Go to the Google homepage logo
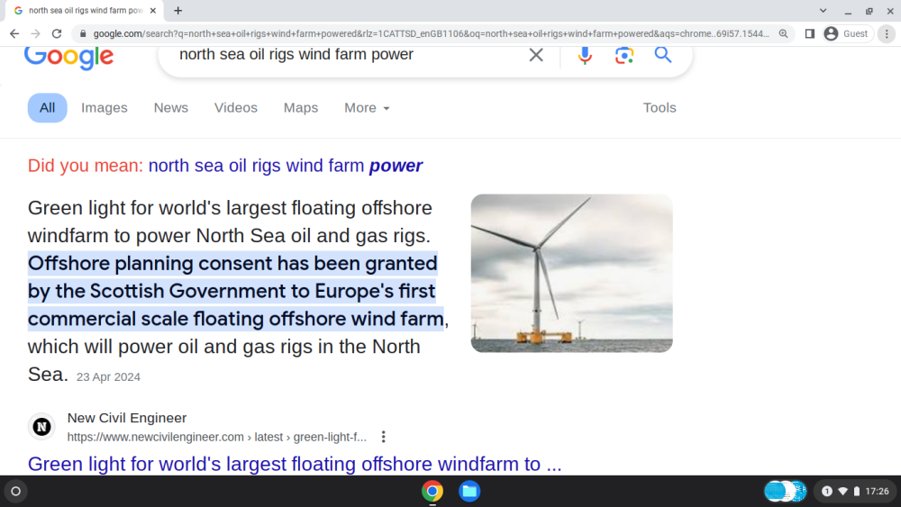The width and height of the screenshot is (901, 507). pos(69,58)
